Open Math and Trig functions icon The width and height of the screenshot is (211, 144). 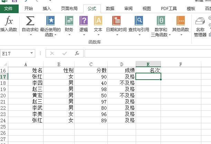click(161, 21)
